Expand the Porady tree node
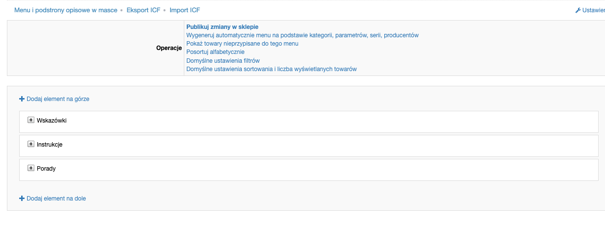The height and width of the screenshot is (226, 605). tap(31, 168)
